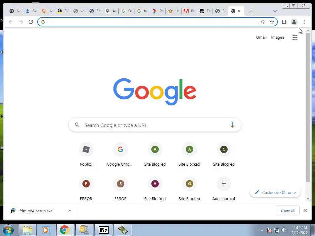Screen dimensions: 315x236
Task: Go back to previous page
Action: [11, 22]
